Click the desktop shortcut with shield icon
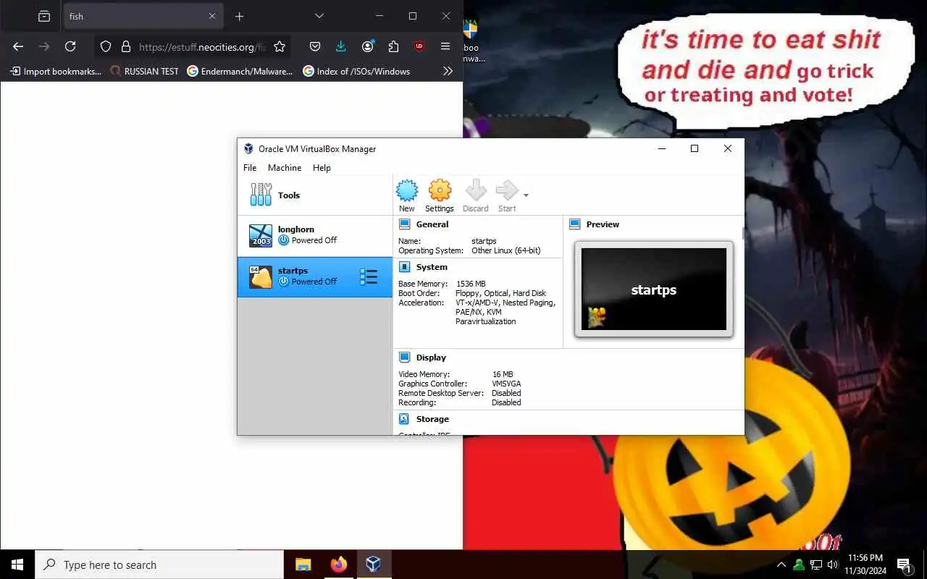Image resolution: width=927 pixels, height=579 pixels. tap(471, 40)
